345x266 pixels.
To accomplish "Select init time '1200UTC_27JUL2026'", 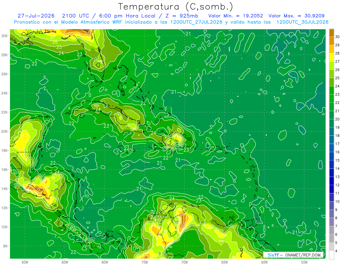I will (196, 22).
